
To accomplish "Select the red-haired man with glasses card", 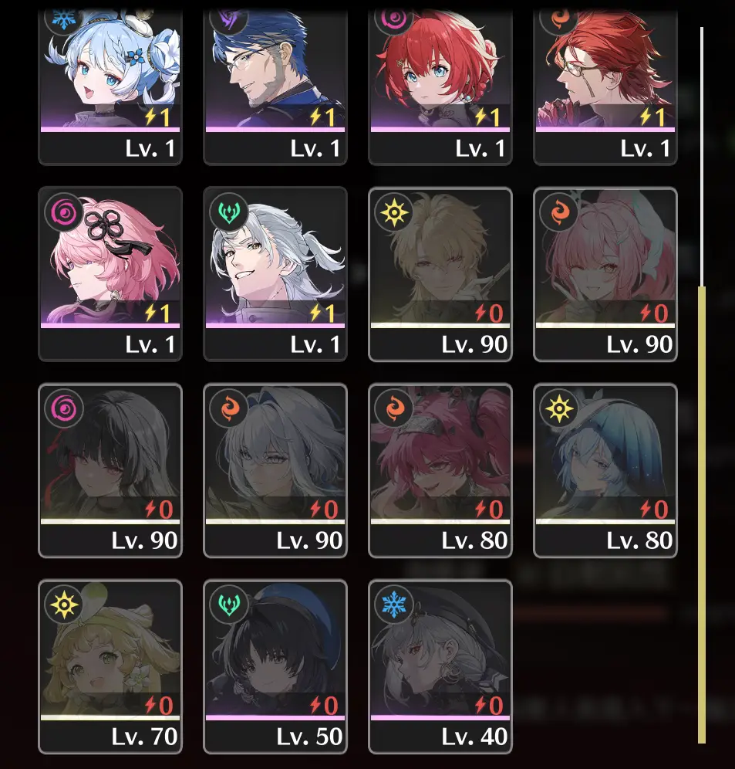I will coord(605,87).
